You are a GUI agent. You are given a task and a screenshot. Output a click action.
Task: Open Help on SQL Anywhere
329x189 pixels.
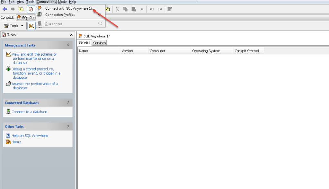(x=30, y=135)
